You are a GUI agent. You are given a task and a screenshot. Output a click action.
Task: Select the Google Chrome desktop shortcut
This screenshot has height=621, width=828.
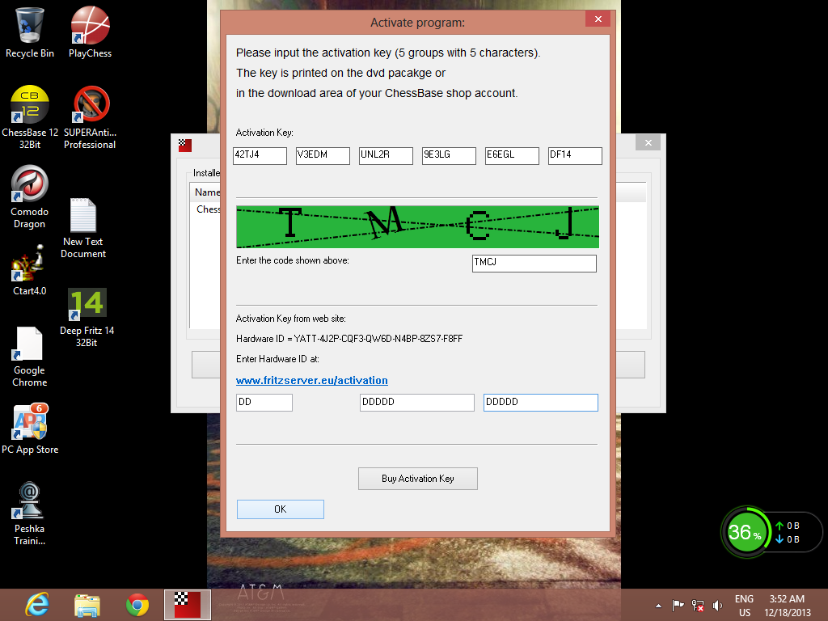click(x=30, y=357)
